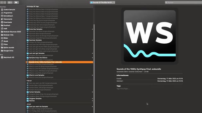Open Dokumente in the sidebar
This screenshot has width=202, height=113.
pos(7,19)
